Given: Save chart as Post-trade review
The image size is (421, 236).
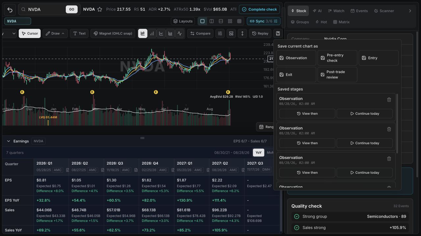Looking at the screenshot, I should click(x=337, y=75).
